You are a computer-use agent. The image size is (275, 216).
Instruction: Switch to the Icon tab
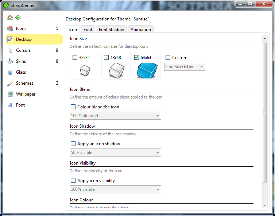73,30
